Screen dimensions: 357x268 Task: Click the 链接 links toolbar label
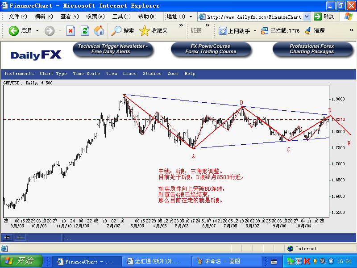pyautogui.click(x=196, y=30)
